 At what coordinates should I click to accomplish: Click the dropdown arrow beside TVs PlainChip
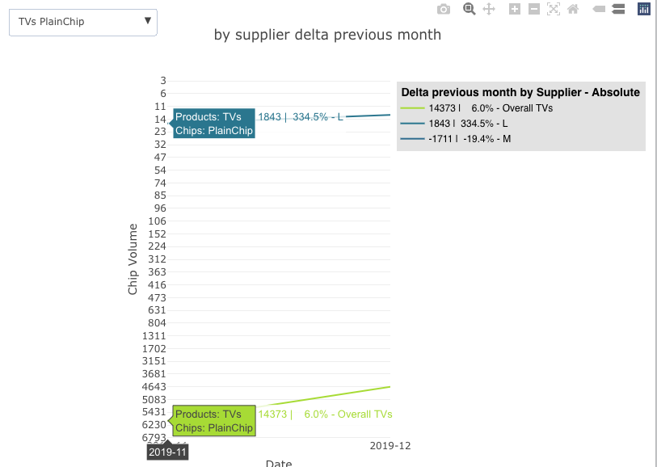(x=147, y=21)
